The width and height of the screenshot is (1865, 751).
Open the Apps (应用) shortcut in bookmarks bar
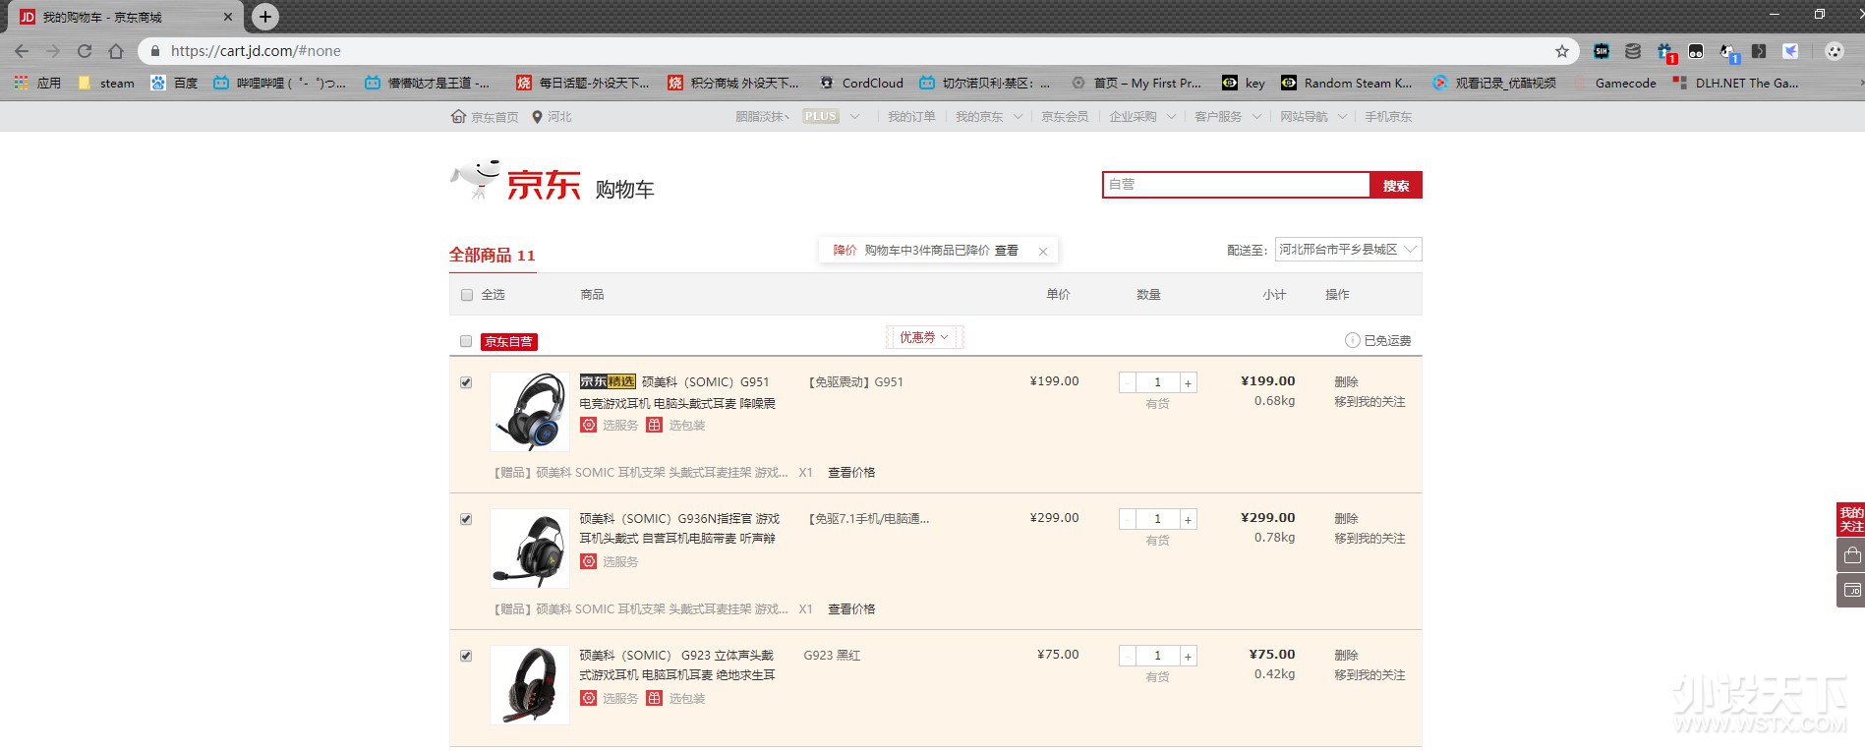click(x=37, y=84)
